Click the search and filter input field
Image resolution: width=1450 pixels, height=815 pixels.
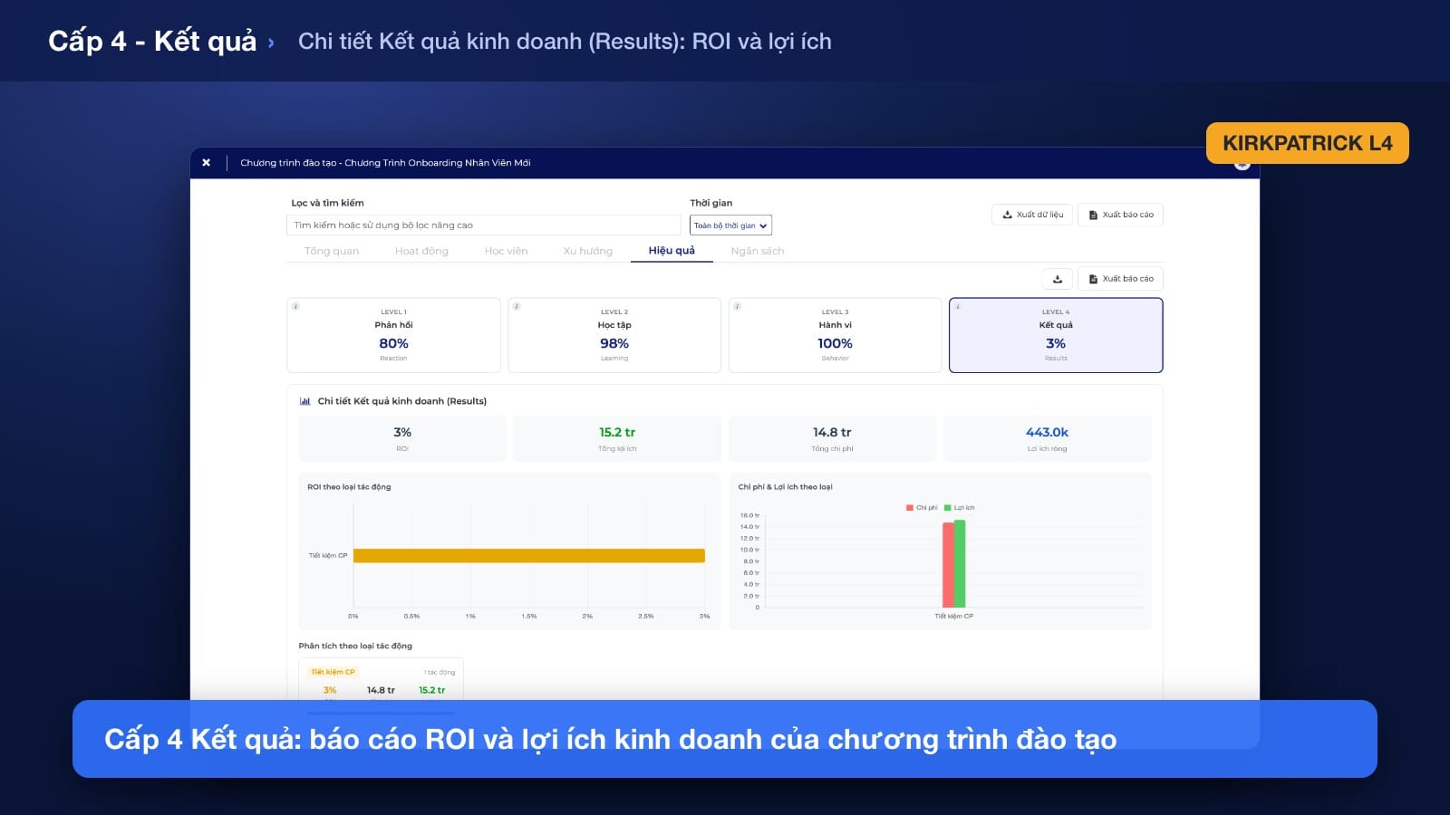[x=484, y=225]
